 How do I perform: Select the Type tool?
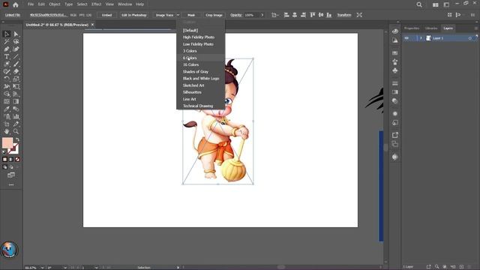click(x=7, y=57)
